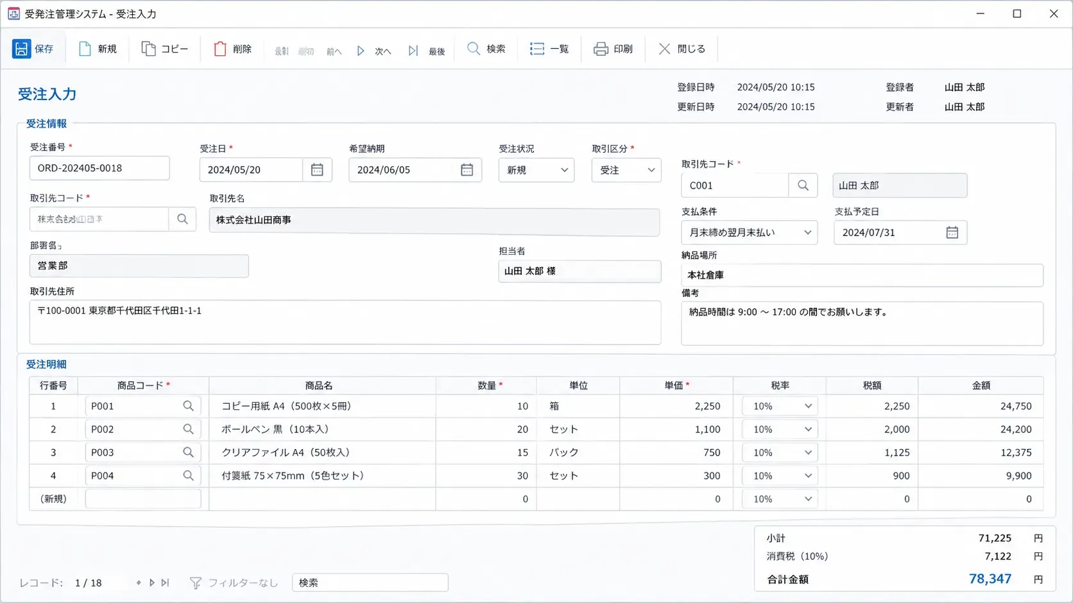This screenshot has width=1073, height=603.
Task: Jump to last record in footer navigator
Action: point(166,582)
